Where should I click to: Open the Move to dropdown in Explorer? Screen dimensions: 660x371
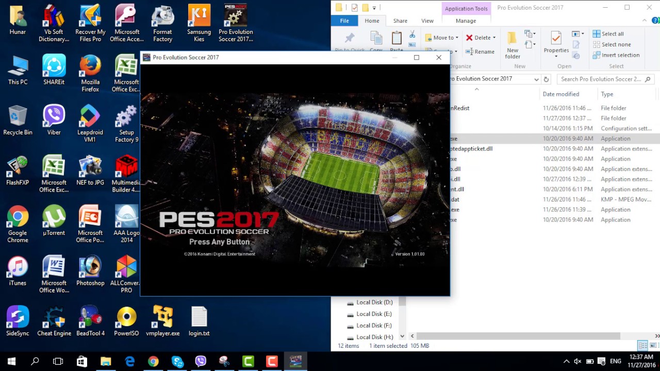[x=442, y=38]
